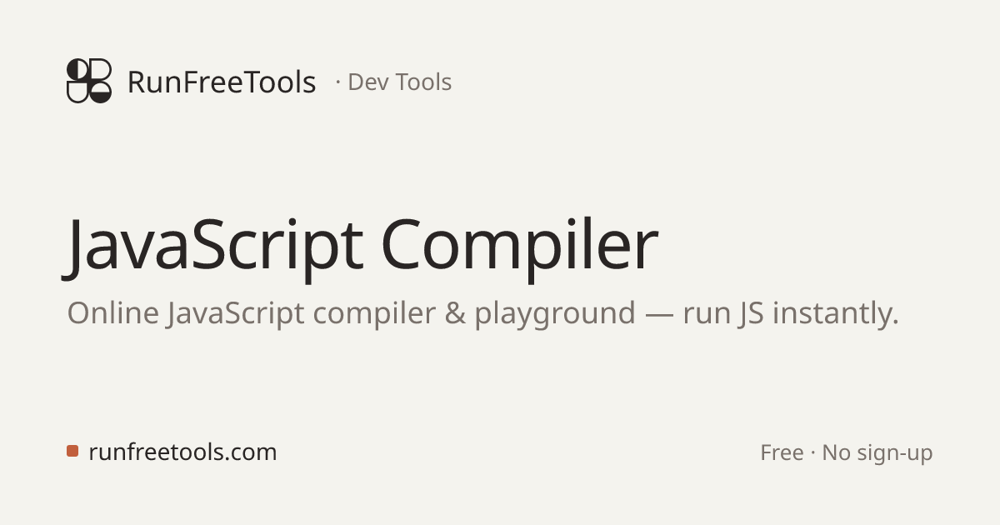Click the 'Online JavaScript compiler & playground' subtitle

point(482,313)
